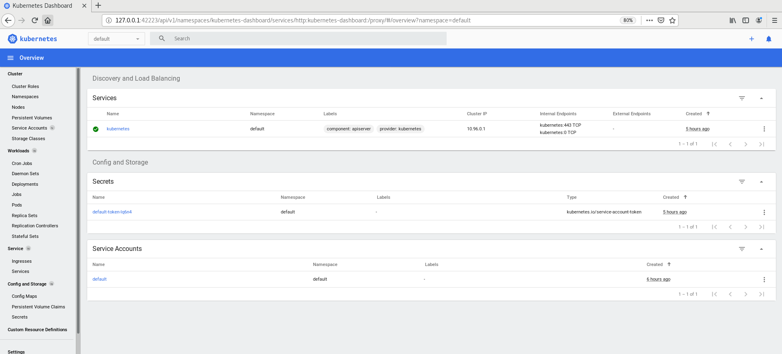Click the 80% zoom level indicator

[628, 20]
